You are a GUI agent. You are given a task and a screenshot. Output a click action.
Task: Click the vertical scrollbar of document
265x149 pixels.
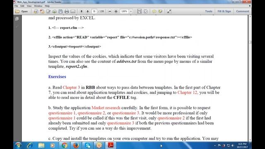[250, 78]
